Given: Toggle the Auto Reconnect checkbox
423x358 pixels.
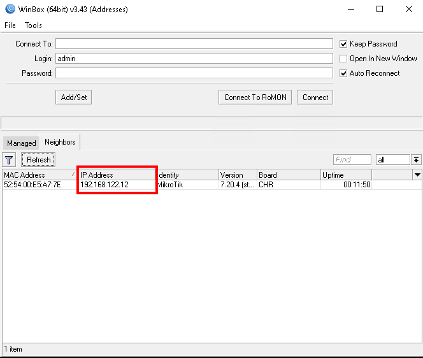Looking at the screenshot, I should coord(343,73).
